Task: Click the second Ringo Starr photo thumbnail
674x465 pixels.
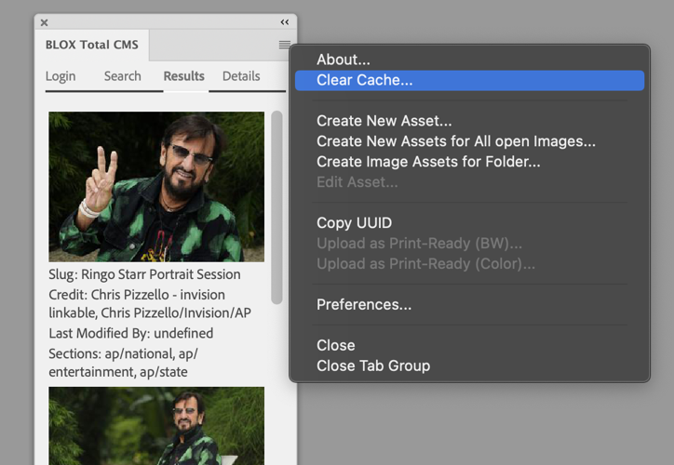Action: pyautogui.click(x=156, y=426)
